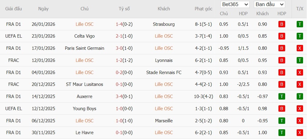Click Stade Rennais FC team name

(164, 73)
